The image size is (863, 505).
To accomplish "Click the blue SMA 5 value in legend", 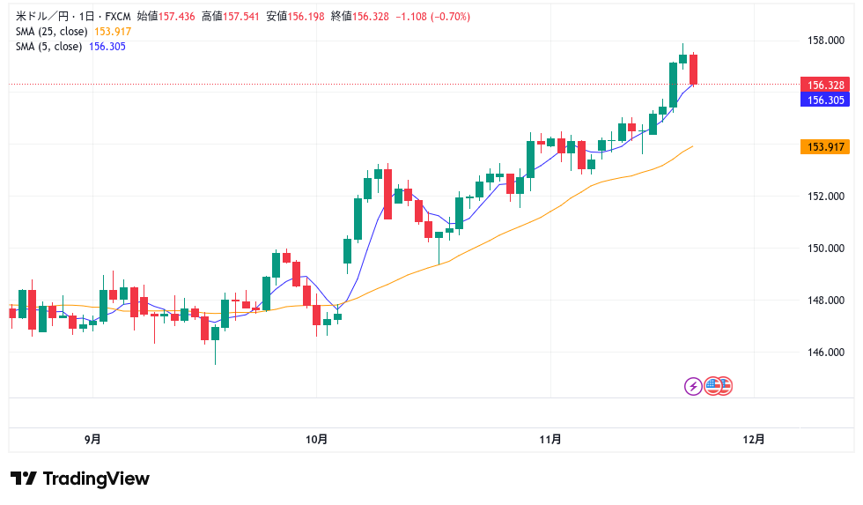I will [x=107, y=46].
